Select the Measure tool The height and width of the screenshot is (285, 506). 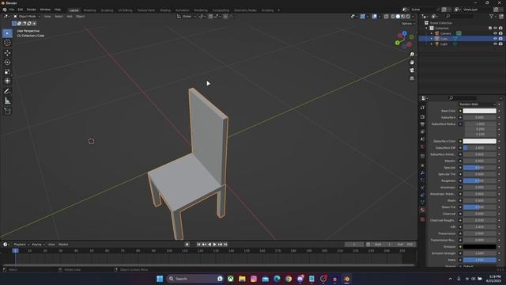(x=7, y=101)
